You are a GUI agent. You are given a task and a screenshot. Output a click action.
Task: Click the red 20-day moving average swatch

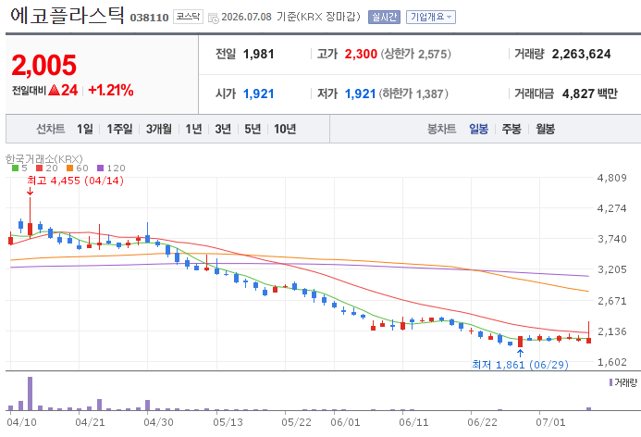(39, 169)
